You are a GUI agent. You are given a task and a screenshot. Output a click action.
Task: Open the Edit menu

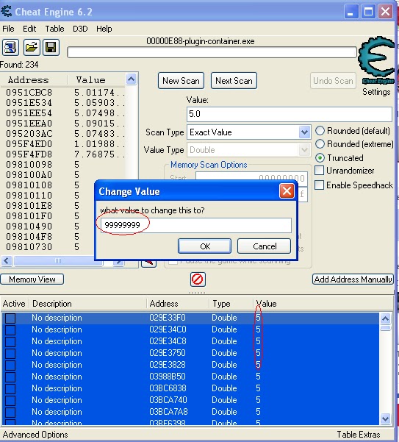pyautogui.click(x=29, y=29)
